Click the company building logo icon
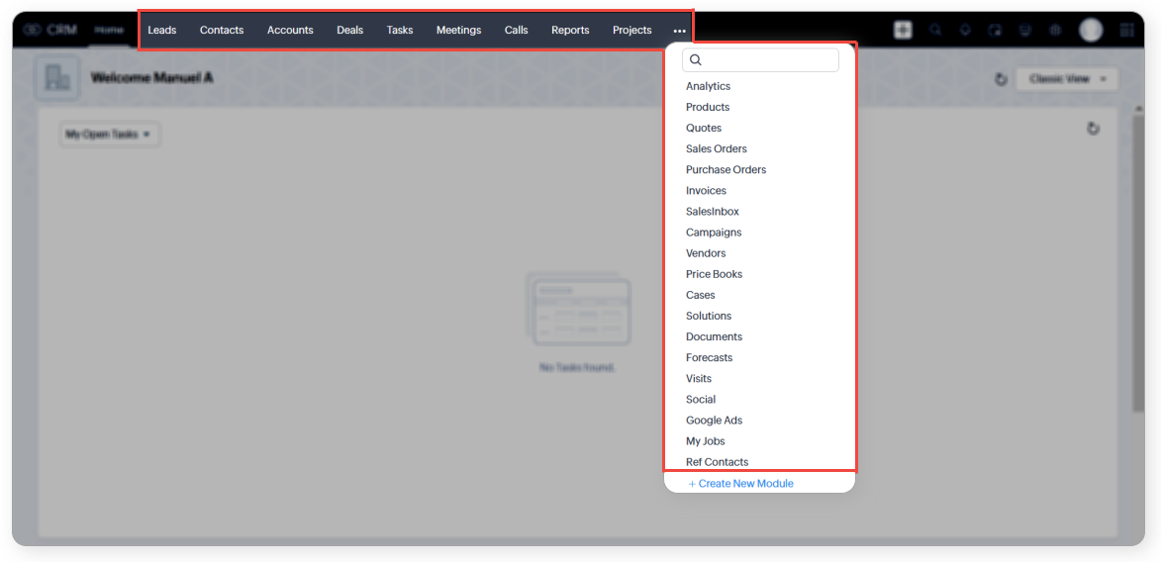Viewport: 1161px width, 562px height. [57, 78]
